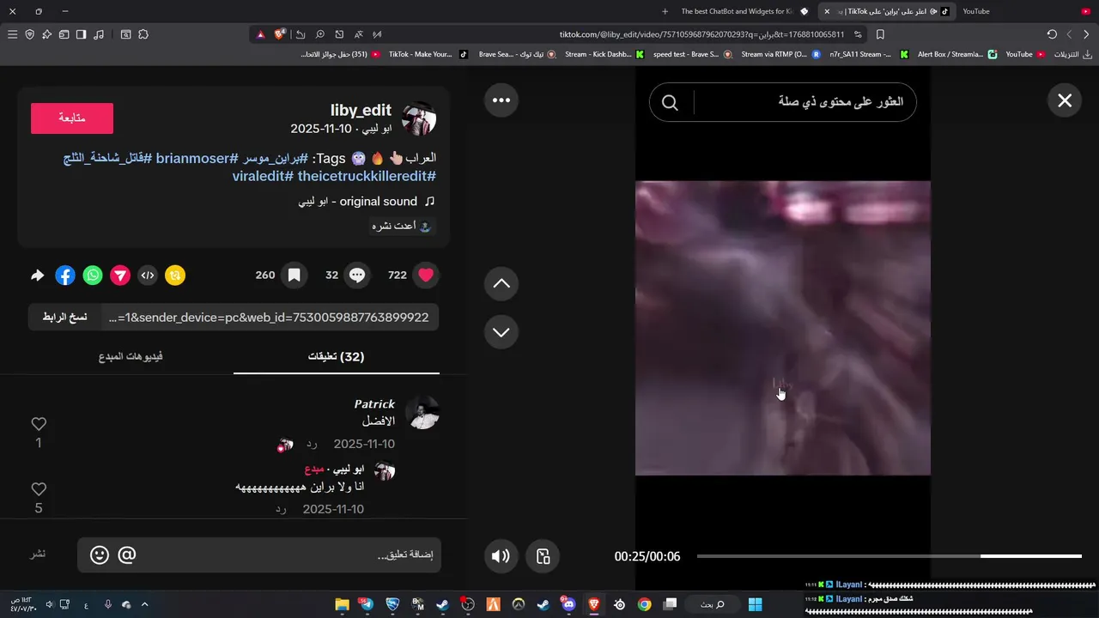Click the yellow repost icon
The width and height of the screenshot is (1099, 618).
pyautogui.click(x=175, y=276)
